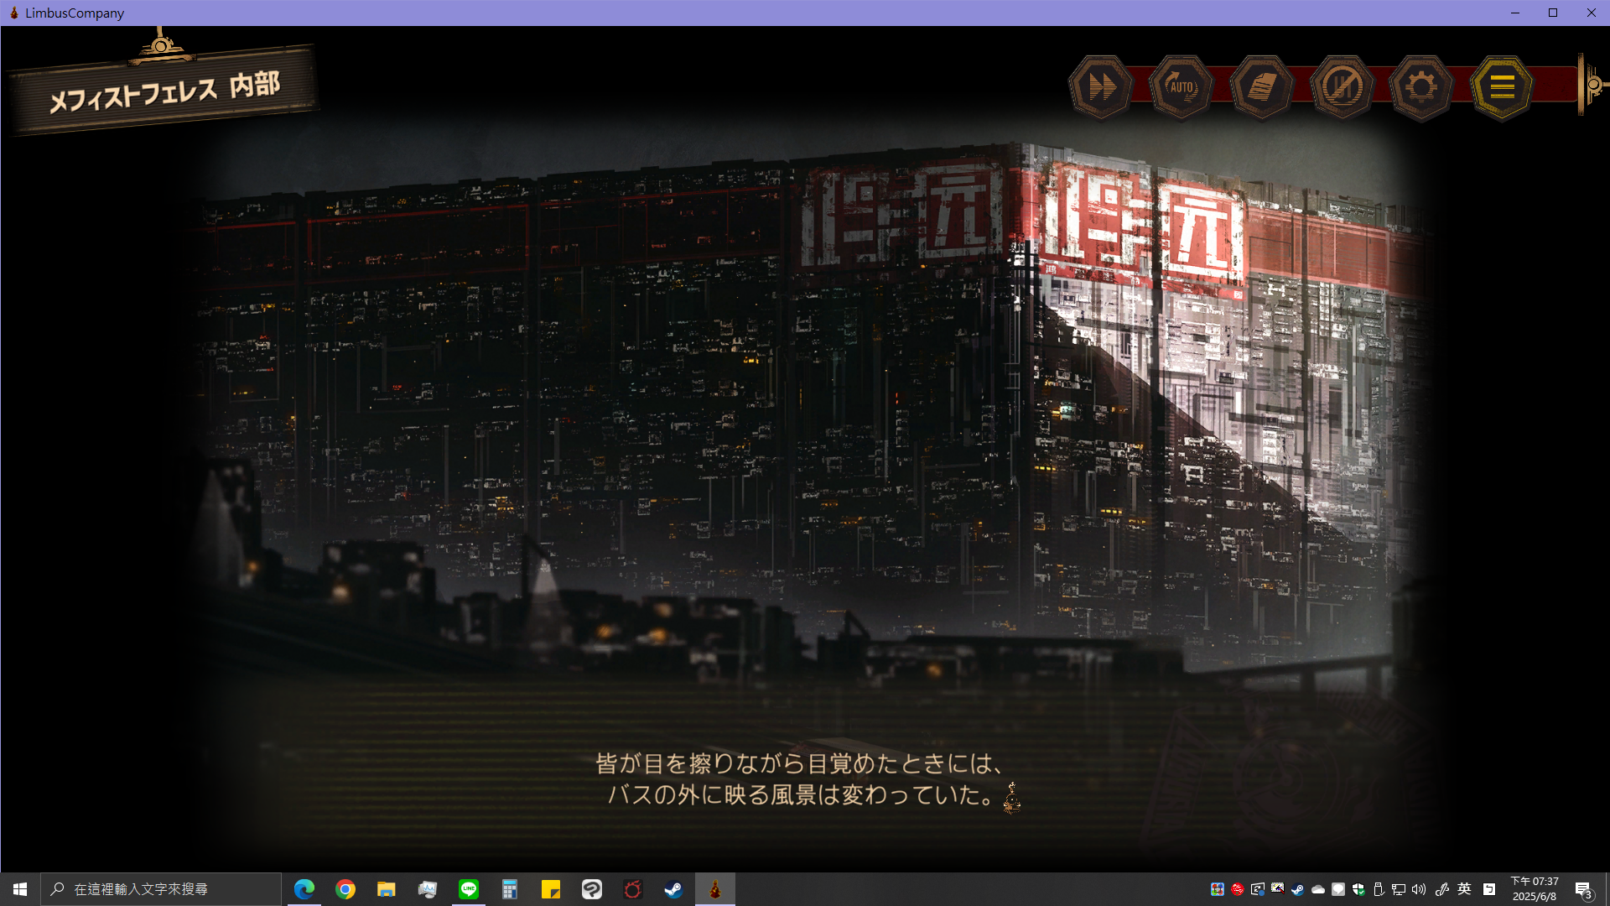Image resolution: width=1610 pixels, height=906 pixels.
Task: Click the safely remove USB tray icon
Action: pos(1379,889)
